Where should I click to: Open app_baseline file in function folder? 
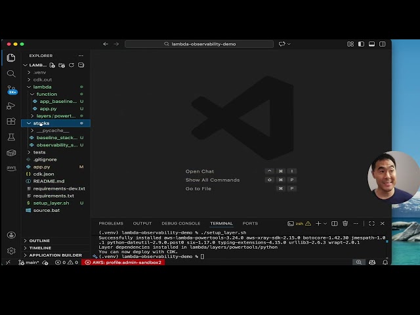(56, 101)
